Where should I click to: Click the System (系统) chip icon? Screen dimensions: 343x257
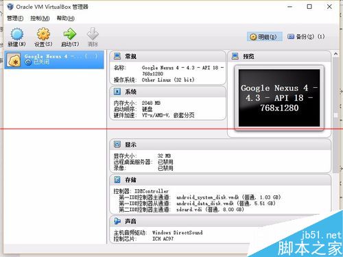click(117, 92)
